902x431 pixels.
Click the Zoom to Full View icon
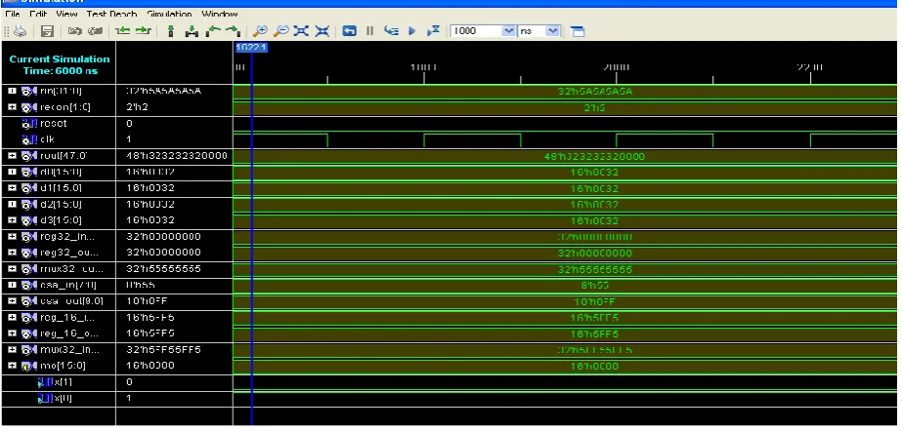click(x=301, y=31)
